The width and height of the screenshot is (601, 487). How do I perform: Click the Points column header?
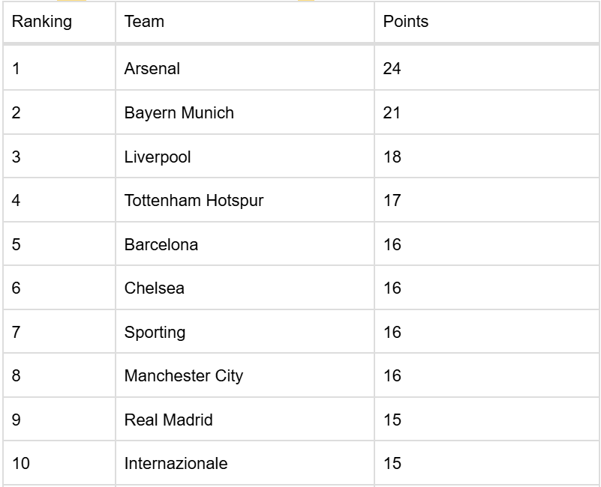406,22
